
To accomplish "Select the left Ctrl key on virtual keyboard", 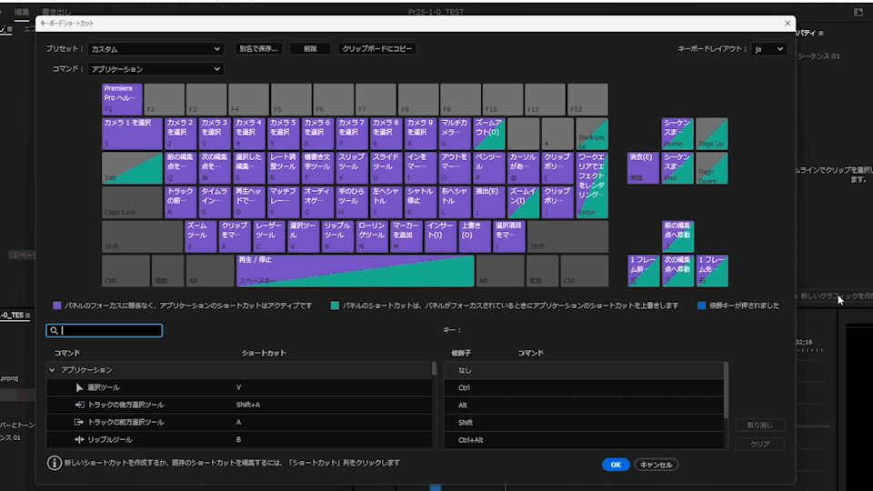I will [125, 271].
